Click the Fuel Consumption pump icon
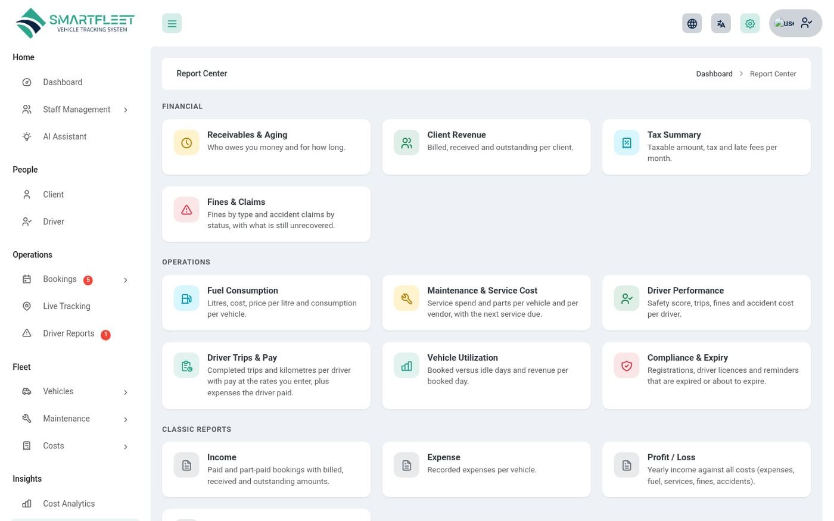Image resolution: width=834 pixels, height=521 pixels. [x=186, y=298]
